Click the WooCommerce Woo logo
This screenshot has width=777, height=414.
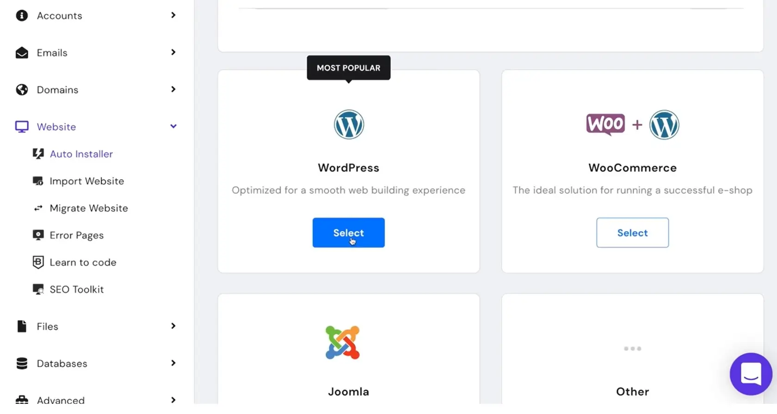coord(605,124)
